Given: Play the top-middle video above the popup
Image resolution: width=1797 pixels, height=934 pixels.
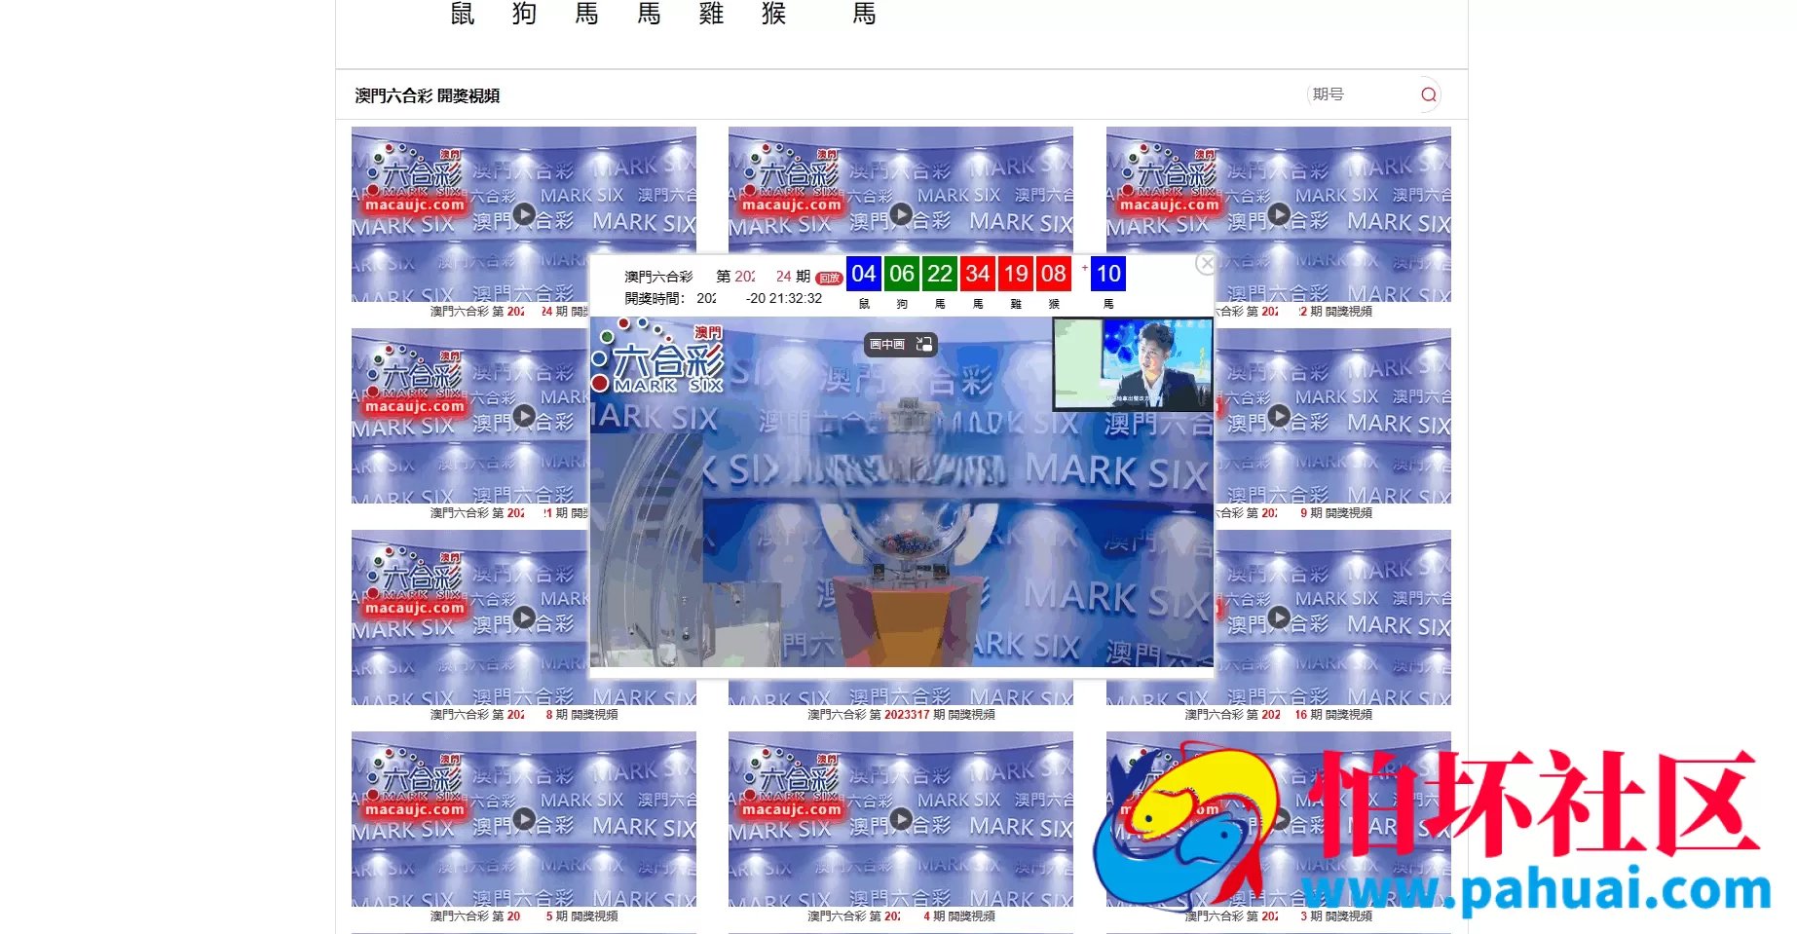Looking at the screenshot, I should pyautogui.click(x=901, y=214).
